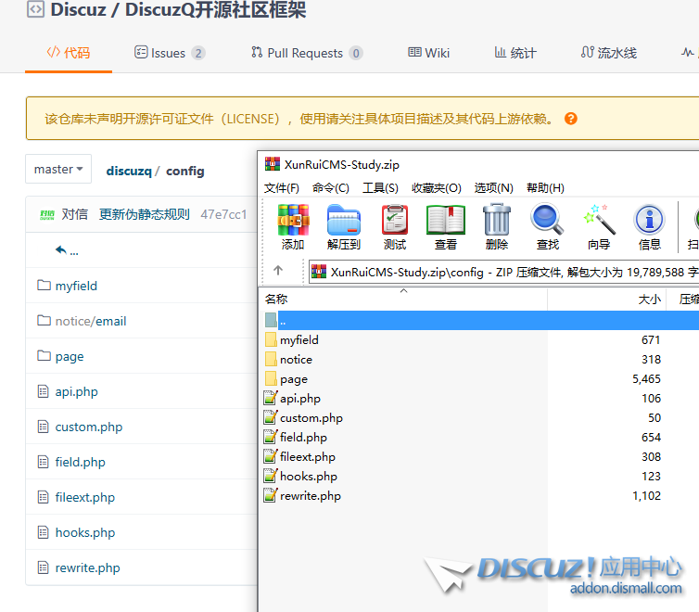Select the myfield folder in the archive

point(299,340)
